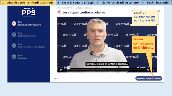Click the Athlé PPS logo
Screen dimensions: 172x96
pos(29,12)
